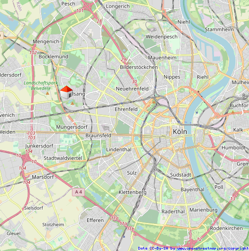
Task: Click the Köln city label
Action: click(x=180, y=132)
